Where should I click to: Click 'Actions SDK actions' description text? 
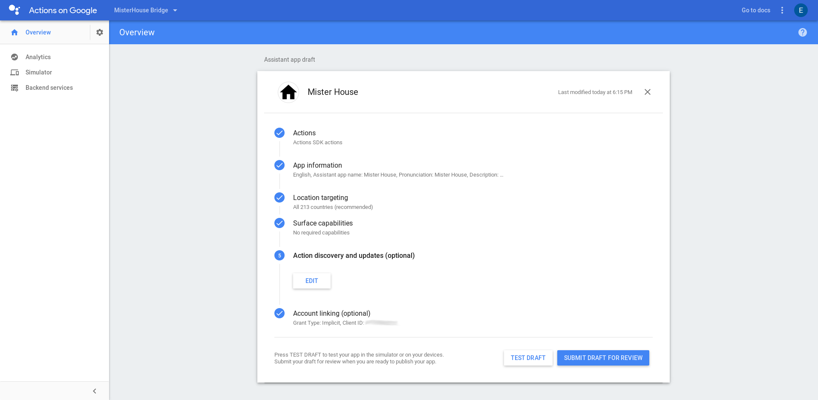click(317, 143)
